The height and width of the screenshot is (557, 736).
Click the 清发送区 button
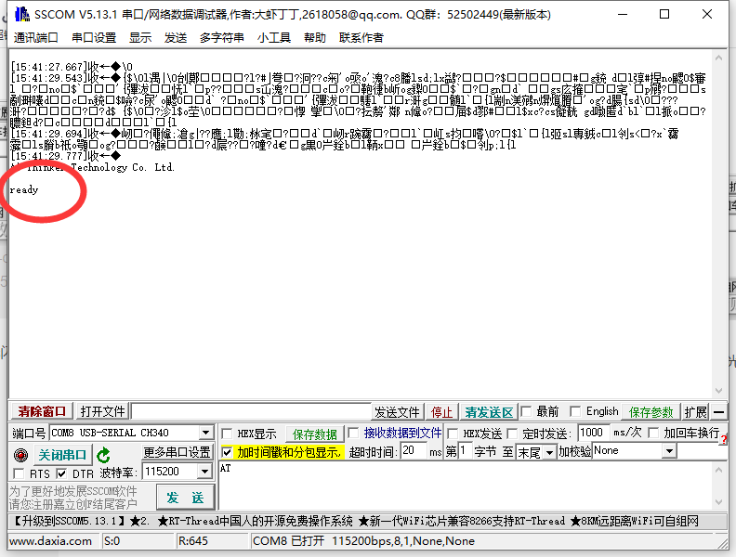(x=489, y=412)
